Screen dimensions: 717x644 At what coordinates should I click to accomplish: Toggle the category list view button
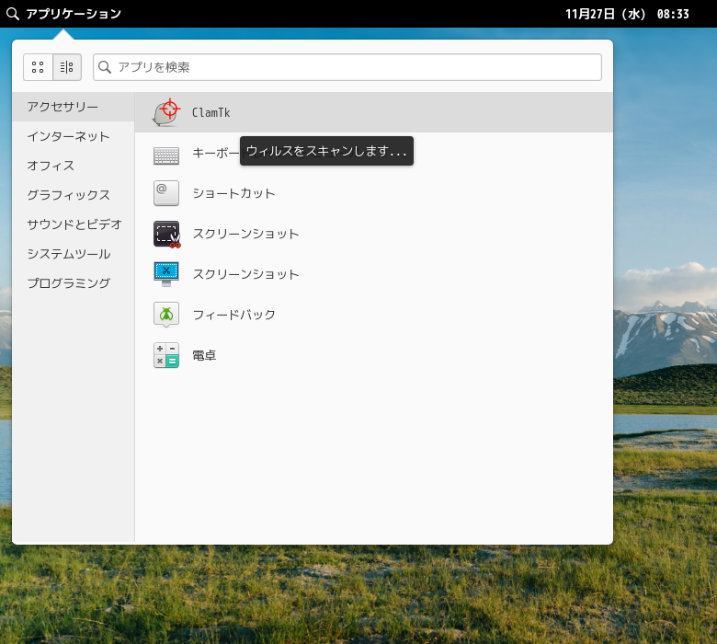coord(67,67)
